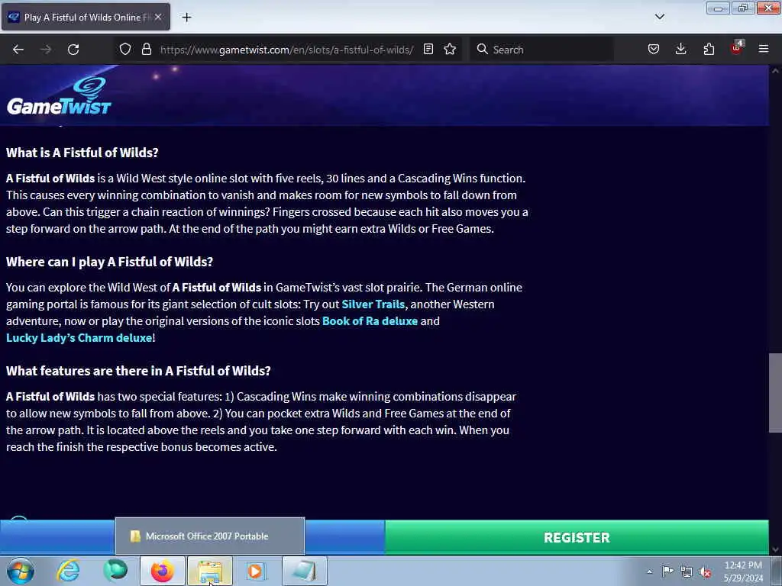Open the media player taskbar icon
Image resolution: width=782 pixels, height=586 pixels.
(x=256, y=571)
